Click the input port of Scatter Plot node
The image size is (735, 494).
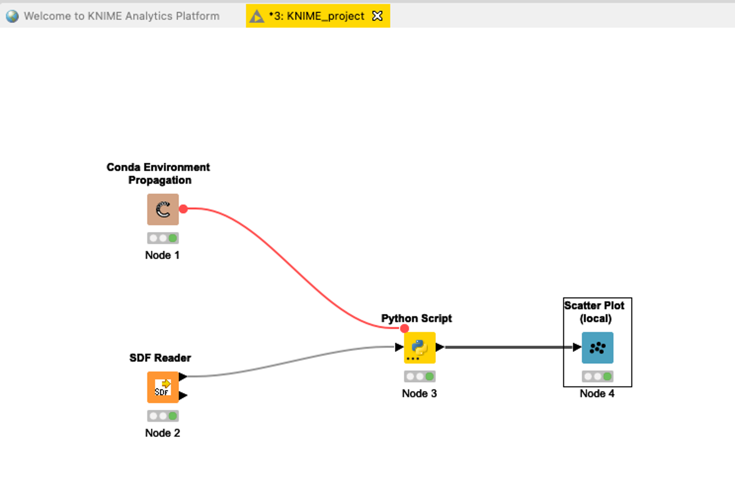[x=577, y=347]
